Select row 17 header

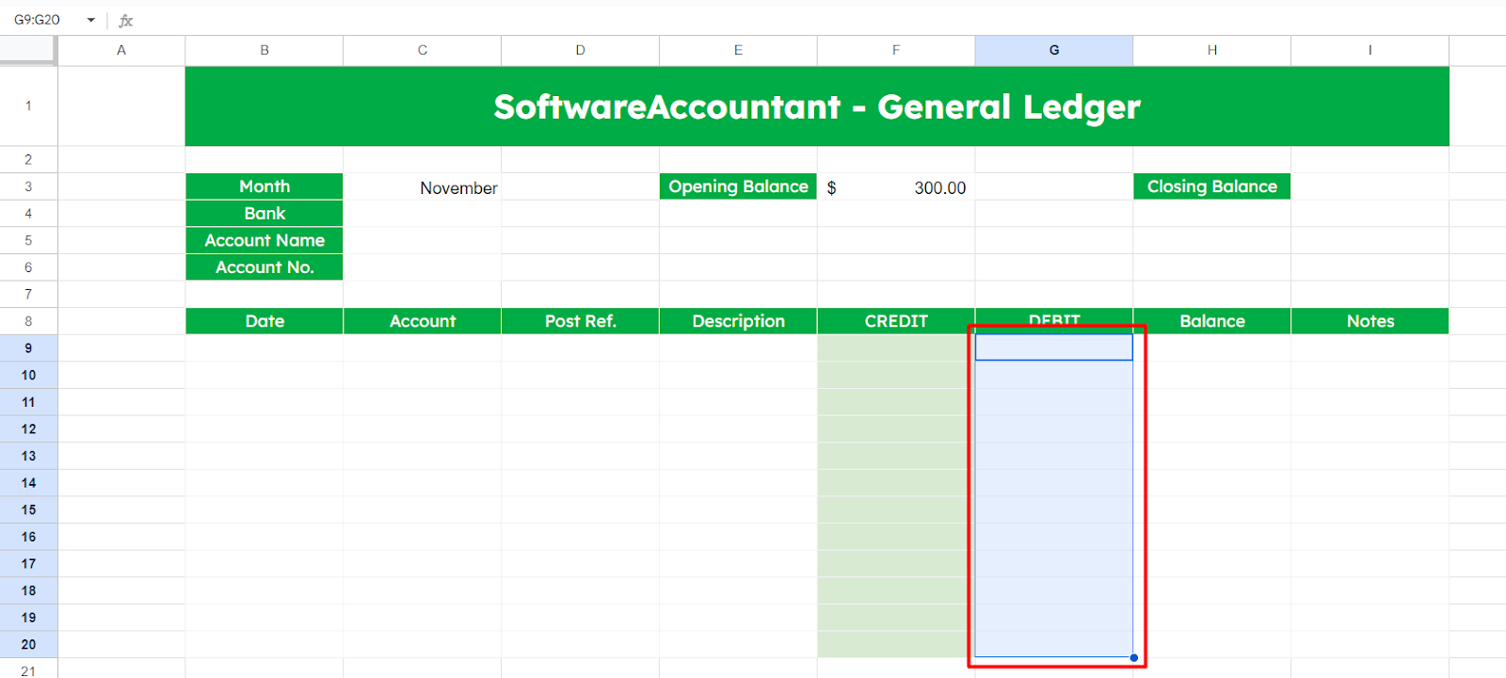(28, 563)
